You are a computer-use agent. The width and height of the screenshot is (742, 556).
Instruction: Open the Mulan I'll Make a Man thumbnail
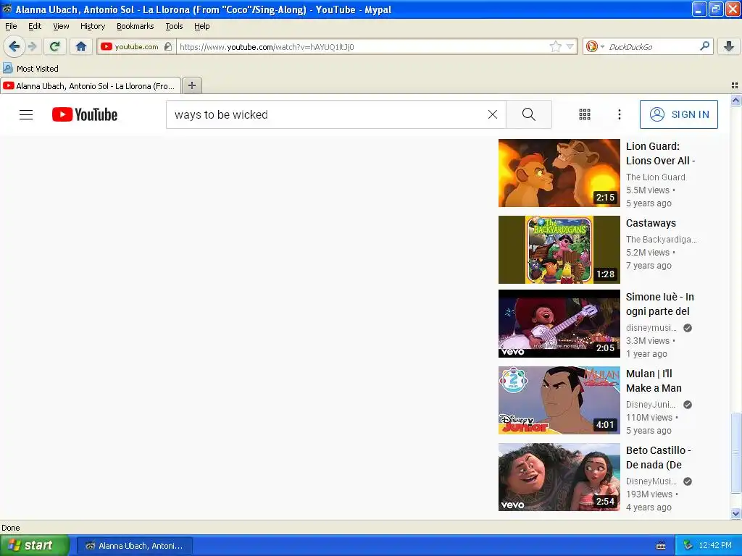pos(559,400)
